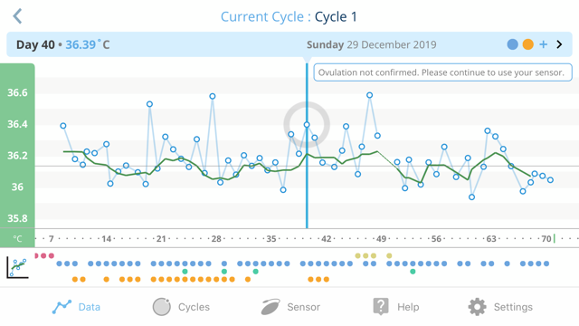
Task: Open the Sensor icon
Action: [x=271, y=307]
